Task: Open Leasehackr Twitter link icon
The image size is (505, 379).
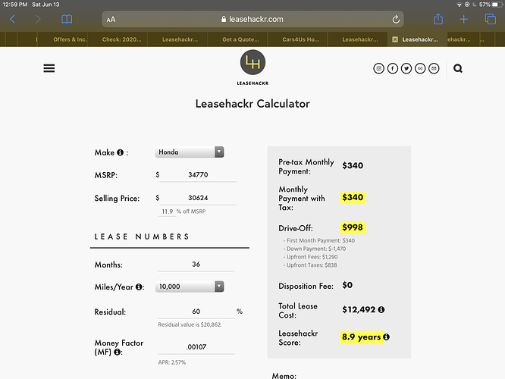Action: [406, 68]
